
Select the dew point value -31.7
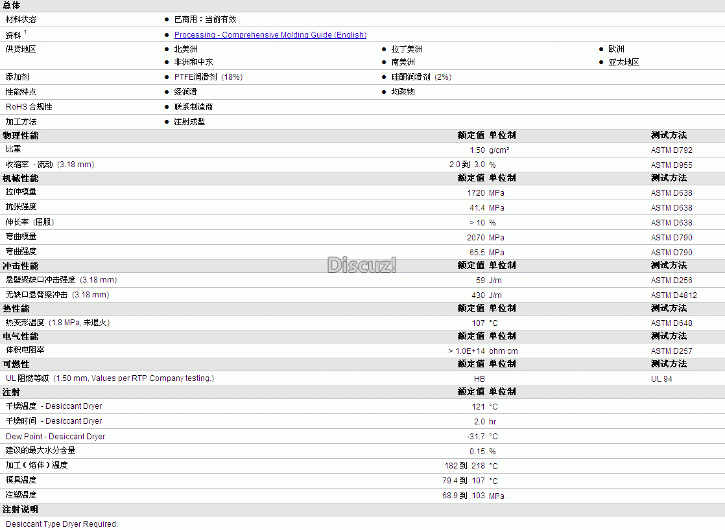(476, 437)
